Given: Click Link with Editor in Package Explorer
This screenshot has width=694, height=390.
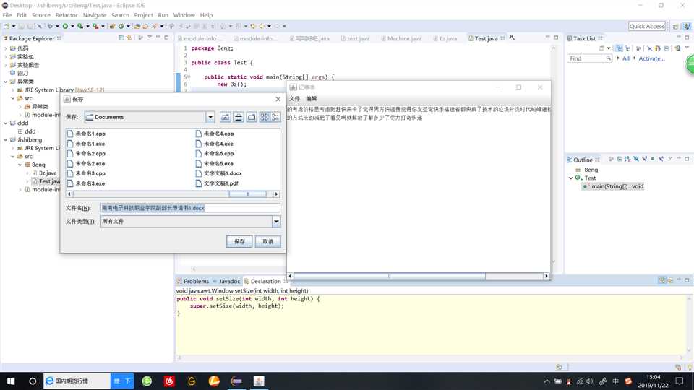Looking at the screenshot, I should point(129,38).
